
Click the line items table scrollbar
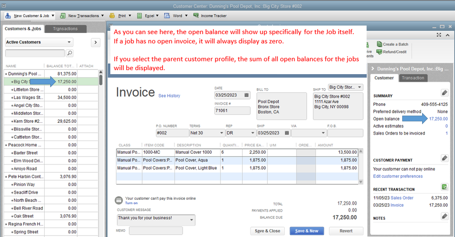pos(361,166)
